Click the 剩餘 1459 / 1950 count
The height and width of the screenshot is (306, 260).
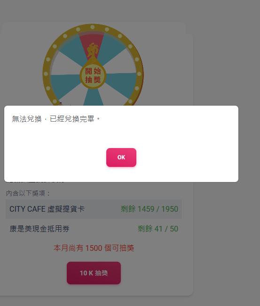pos(150,209)
